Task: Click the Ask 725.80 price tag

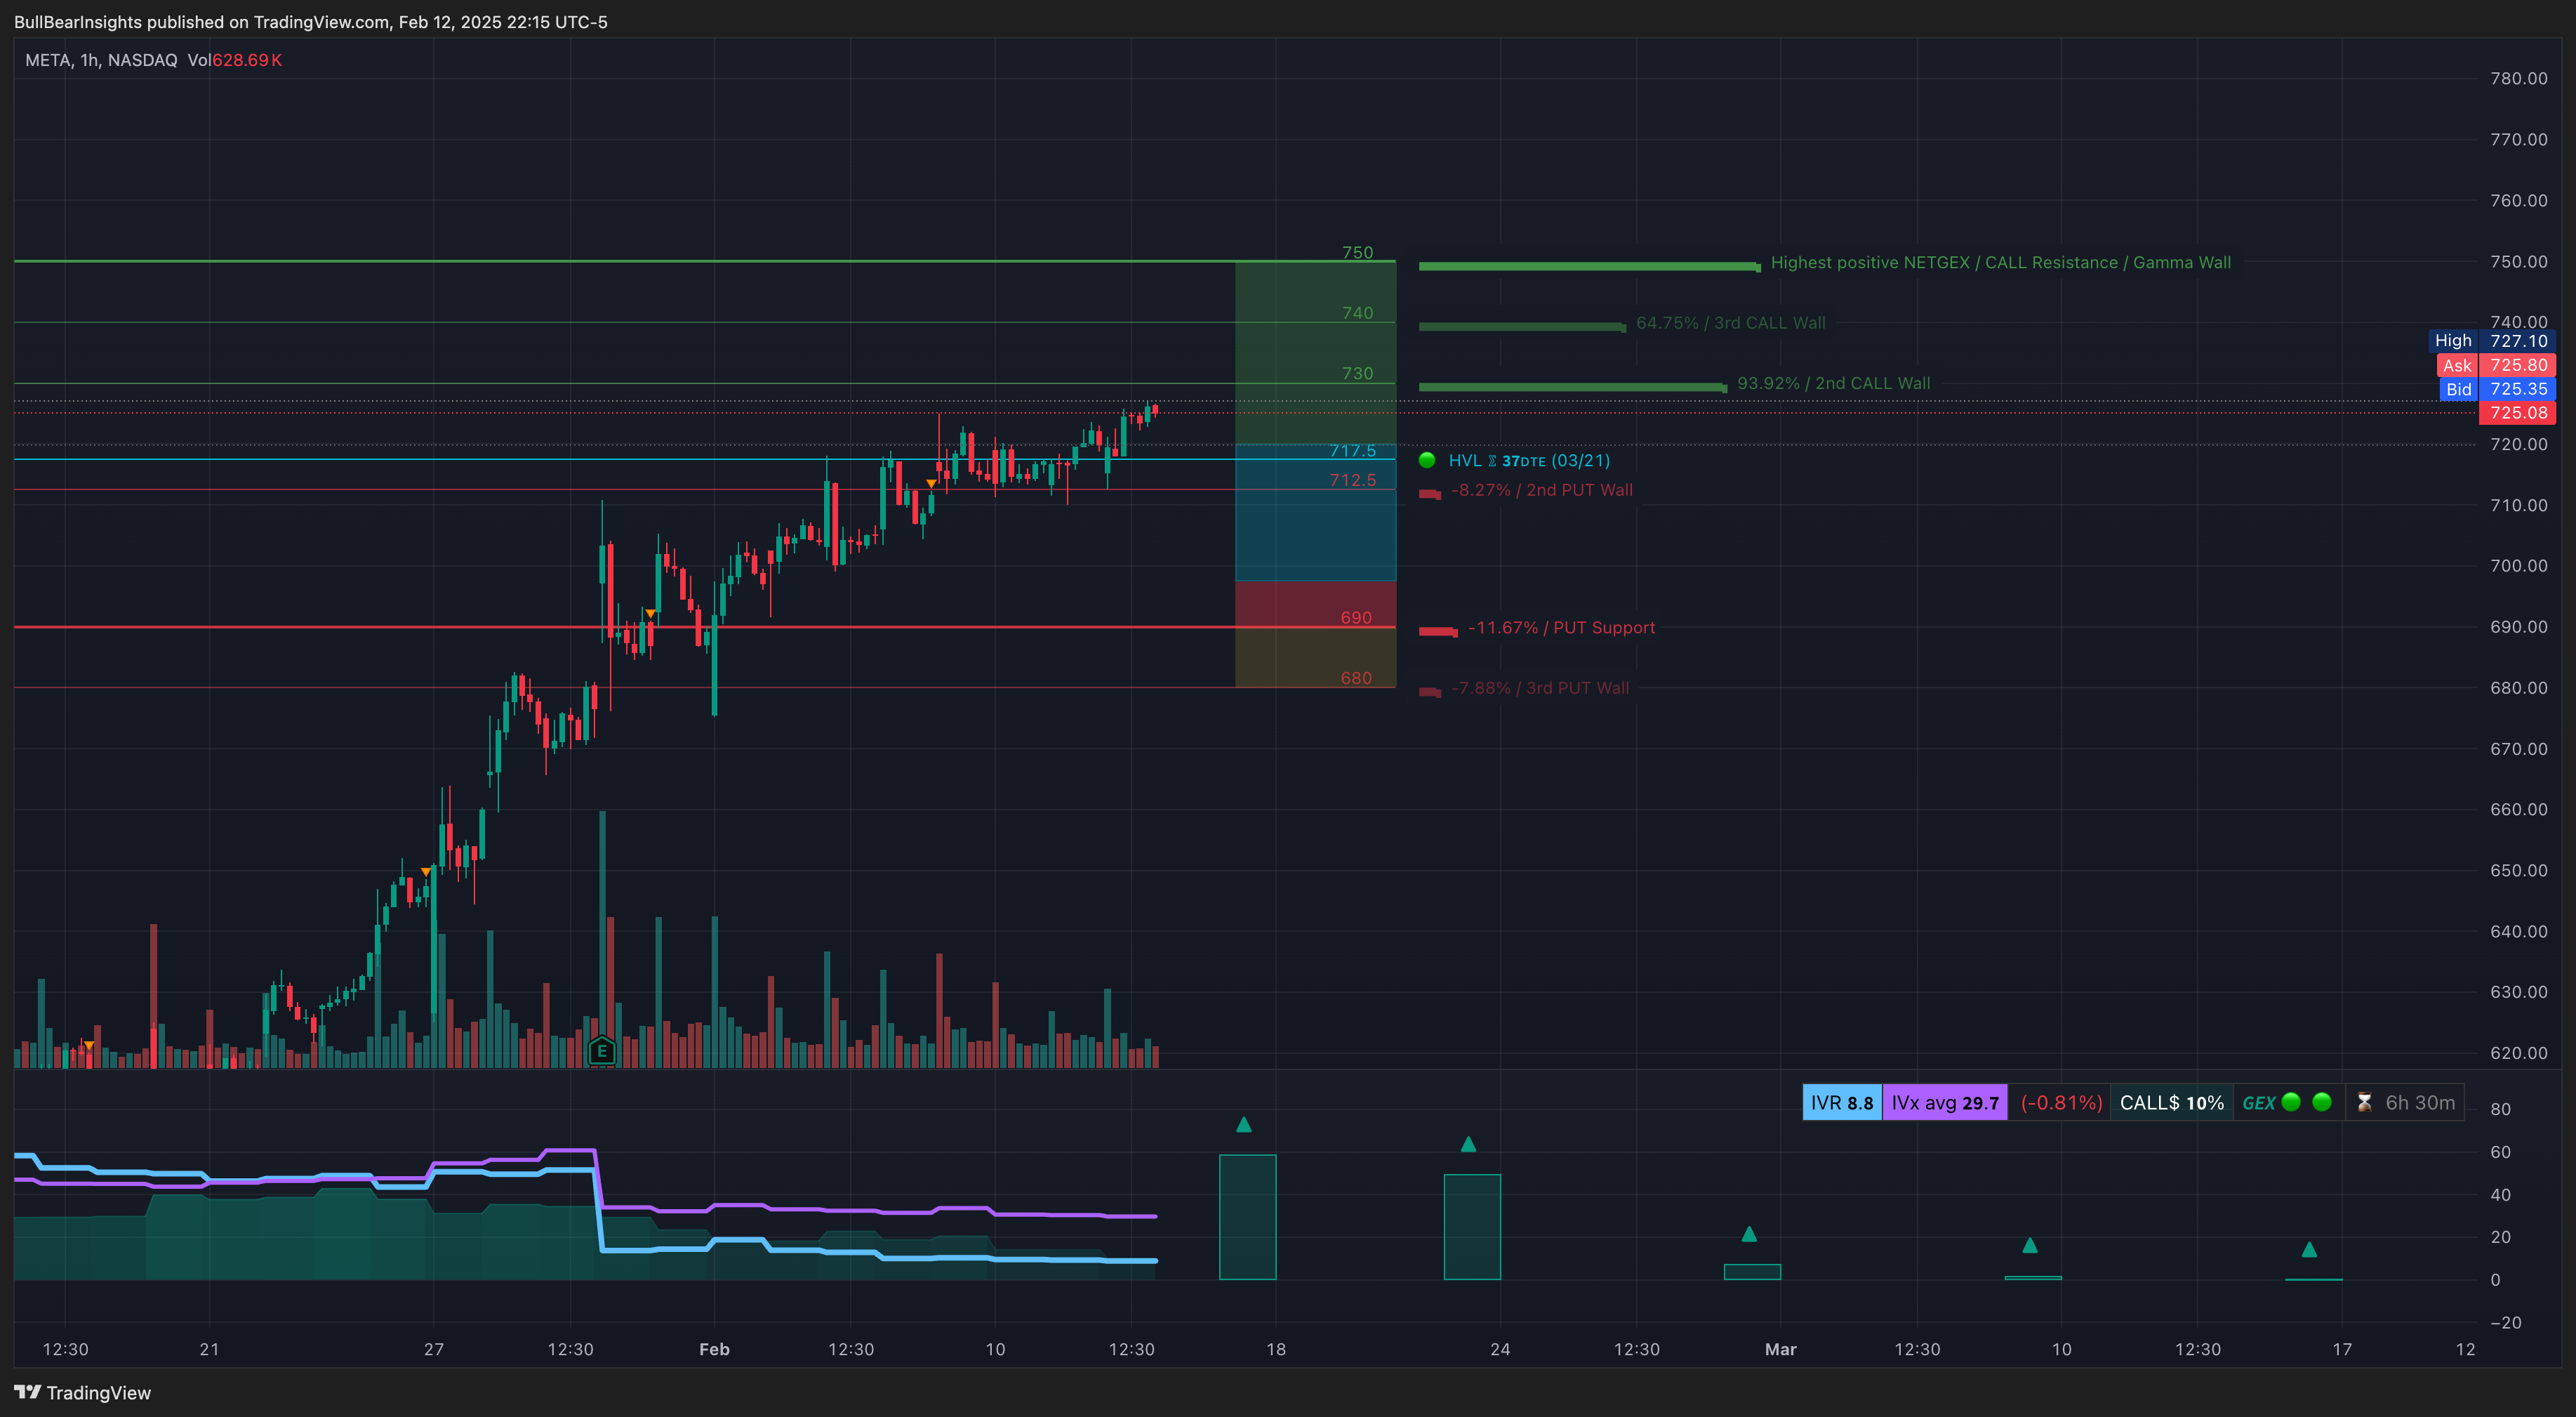Action: [2496, 365]
